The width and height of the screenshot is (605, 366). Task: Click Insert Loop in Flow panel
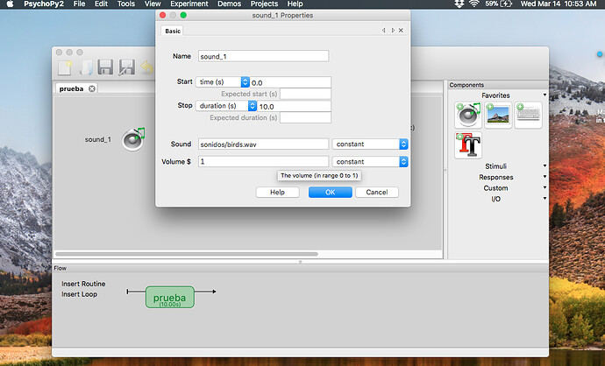(79, 294)
